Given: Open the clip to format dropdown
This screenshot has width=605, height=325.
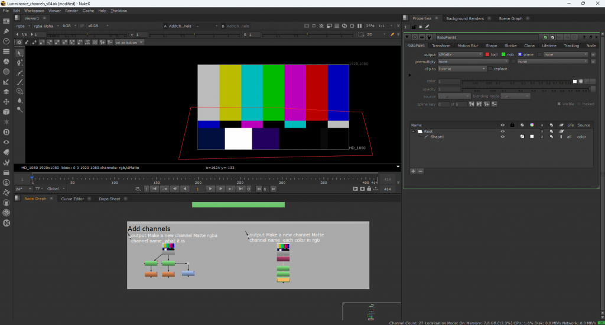Looking at the screenshot, I should coord(462,69).
